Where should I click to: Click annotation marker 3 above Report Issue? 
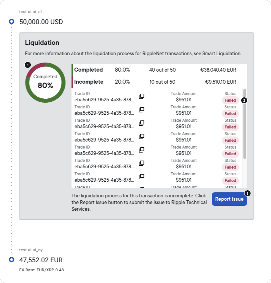[247, 193]
